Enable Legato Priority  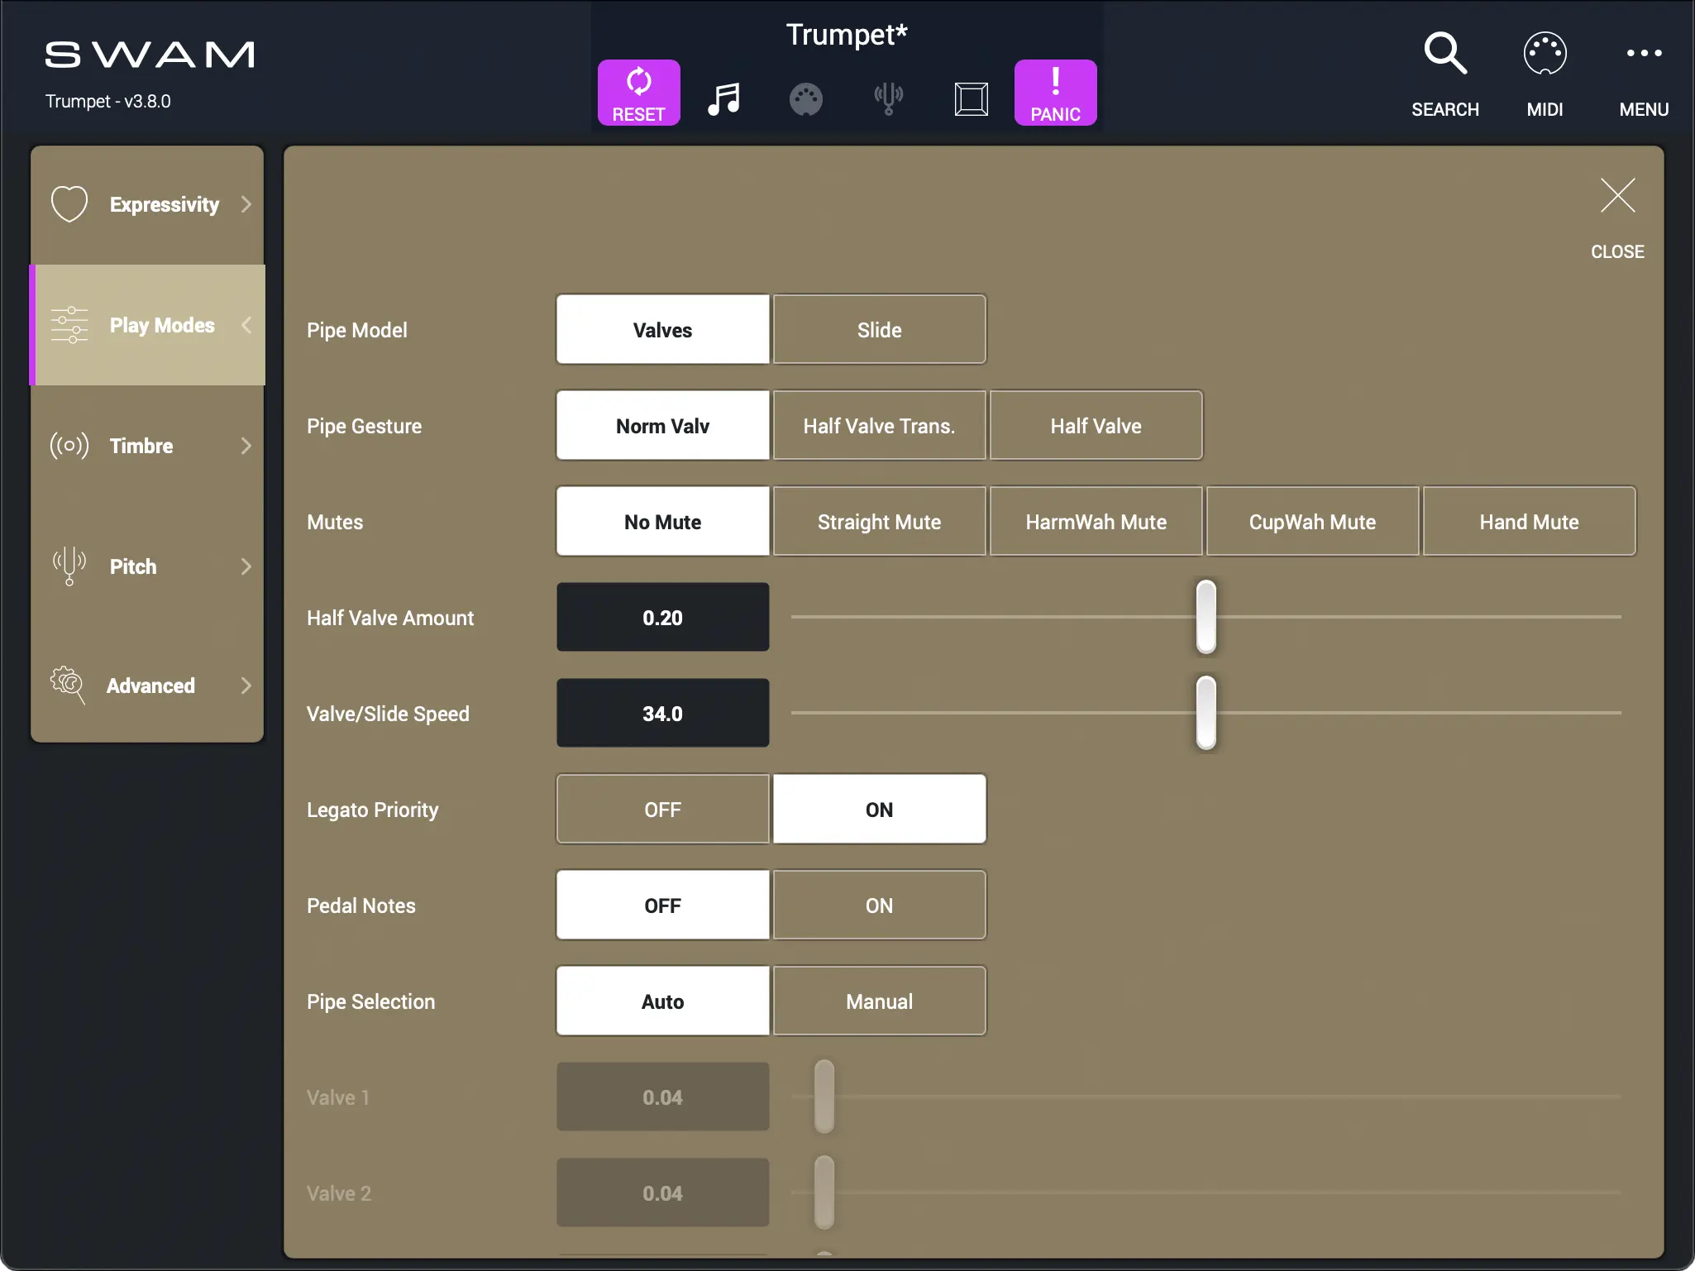[879, 809]
